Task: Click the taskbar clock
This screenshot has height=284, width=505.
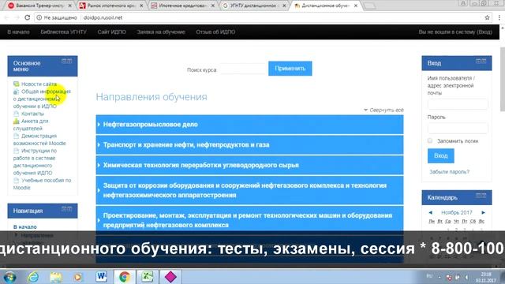Action: point(486,277)
